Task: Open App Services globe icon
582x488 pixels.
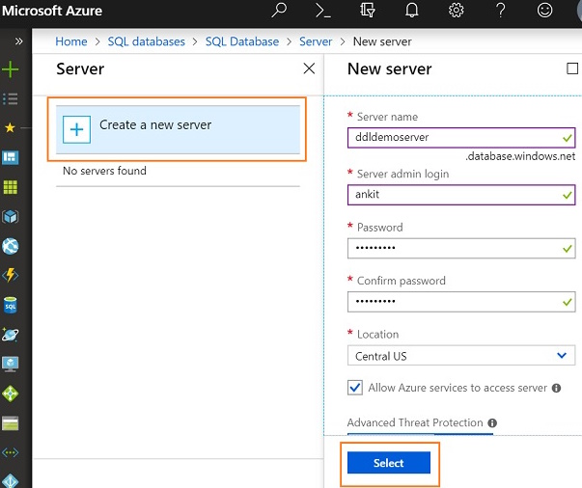Action: click(x=10, y=246)
